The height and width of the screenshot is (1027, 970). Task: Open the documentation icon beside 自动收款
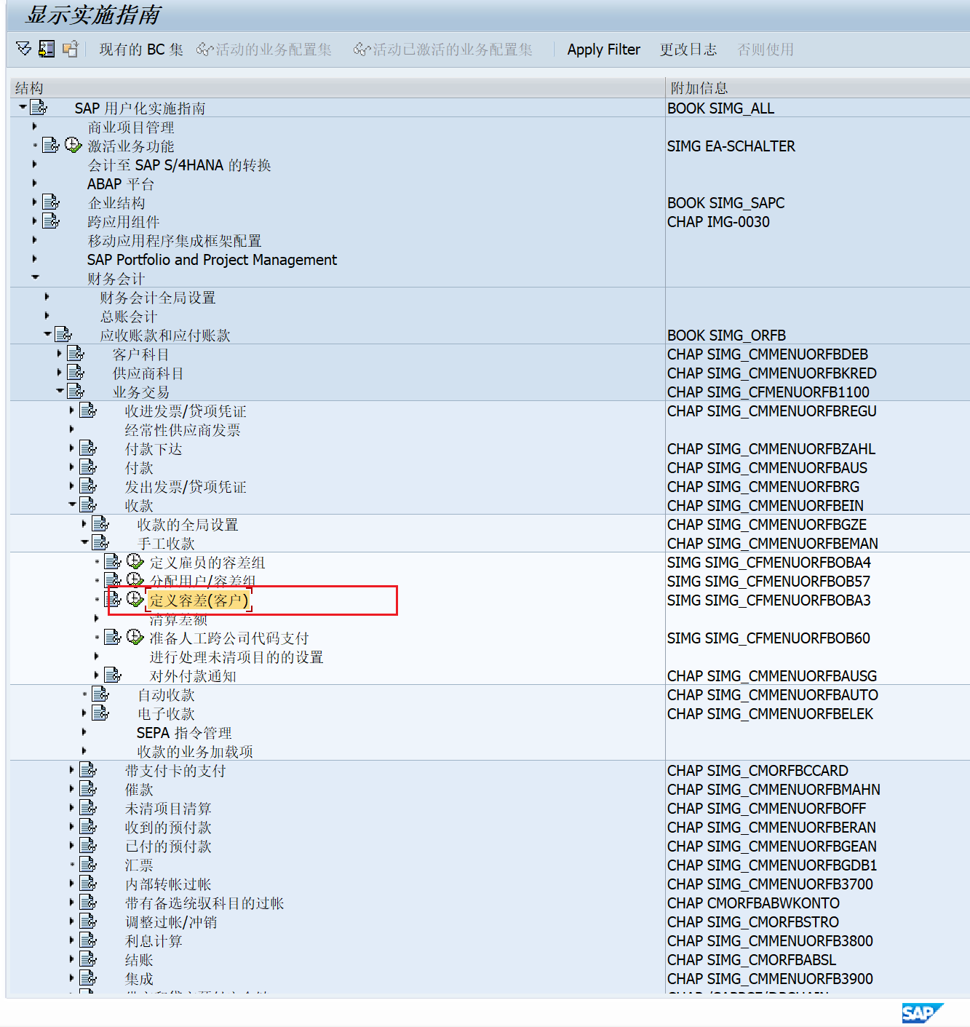coord(100,694)
